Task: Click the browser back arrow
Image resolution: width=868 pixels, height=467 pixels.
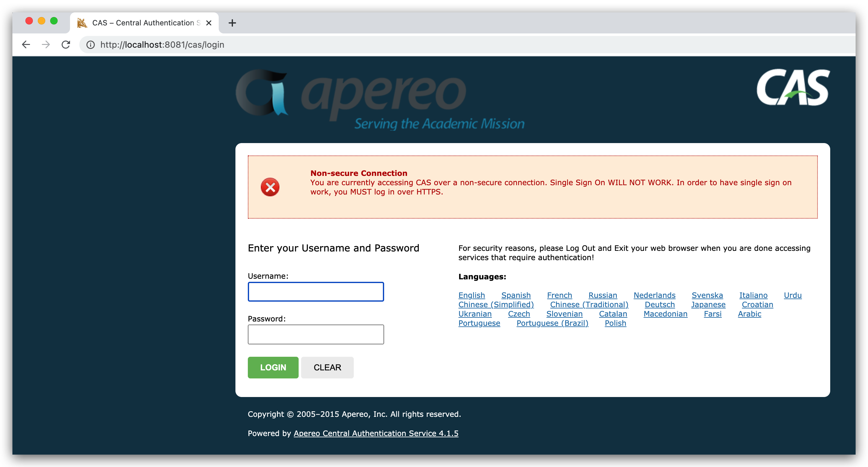Action: [x=26, y=45]
